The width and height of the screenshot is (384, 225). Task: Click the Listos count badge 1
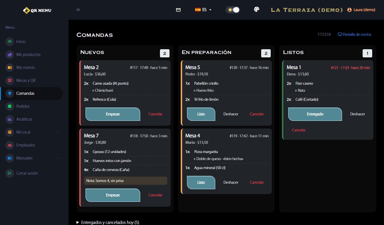(x=367, y=53)
